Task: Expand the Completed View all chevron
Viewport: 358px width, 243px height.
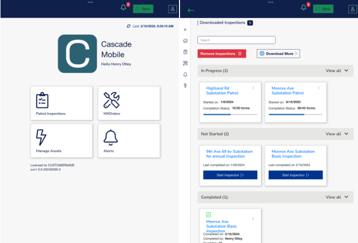Action: [346, 197]
